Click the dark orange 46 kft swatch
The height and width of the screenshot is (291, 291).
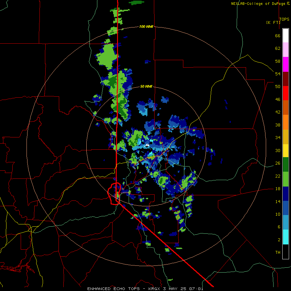click(286, 107)
